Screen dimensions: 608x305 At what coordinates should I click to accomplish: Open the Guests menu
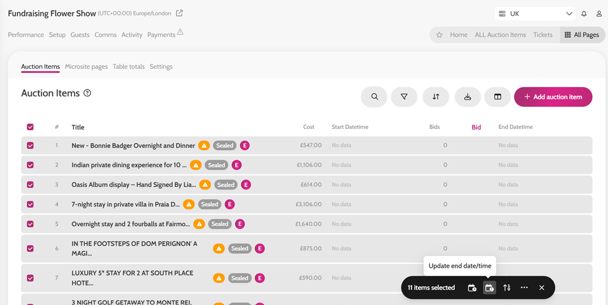80,35
